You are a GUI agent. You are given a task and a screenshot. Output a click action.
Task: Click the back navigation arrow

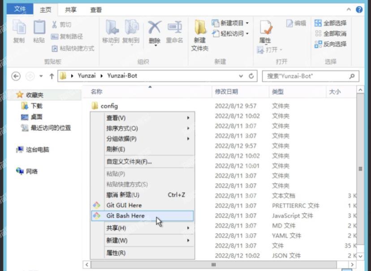[16, 76]
